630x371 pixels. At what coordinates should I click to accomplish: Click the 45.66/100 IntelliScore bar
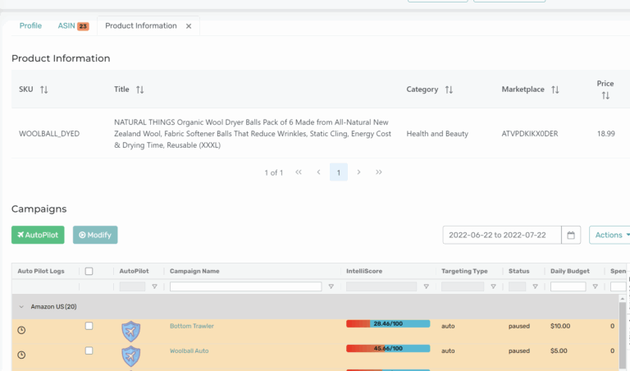pyautogui.click(x=388, y=349)
